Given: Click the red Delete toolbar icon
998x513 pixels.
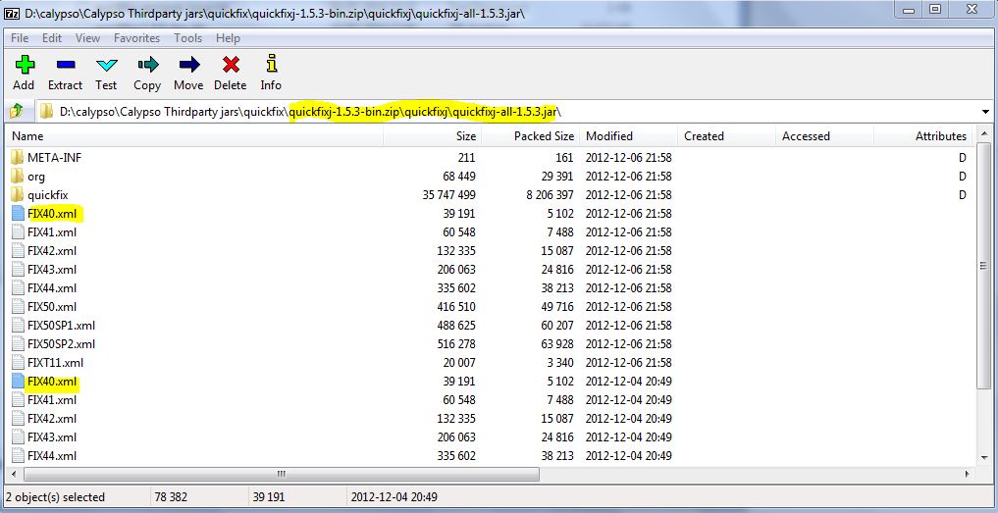Looking at the screenshot, I should tap(231, 65).
